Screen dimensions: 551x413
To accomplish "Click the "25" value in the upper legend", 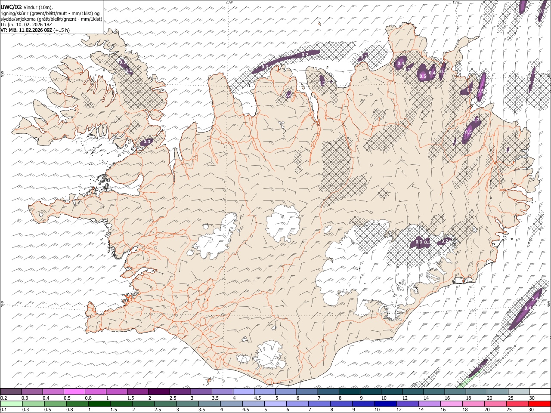I will (x=510, y=398).
